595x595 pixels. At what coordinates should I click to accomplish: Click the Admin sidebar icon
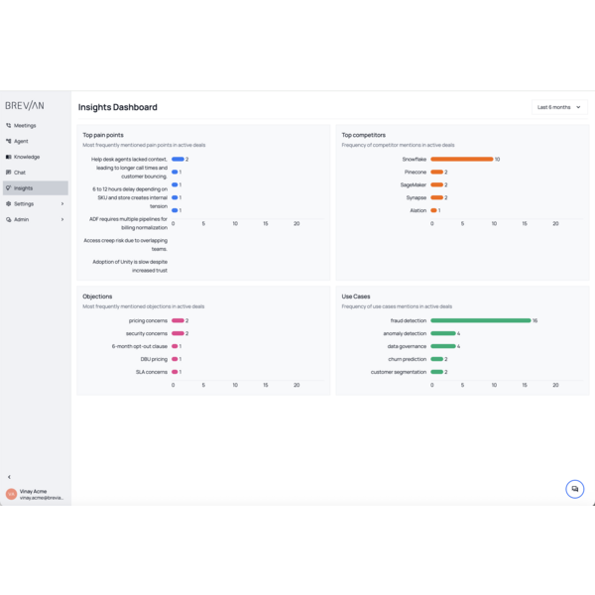9,220
